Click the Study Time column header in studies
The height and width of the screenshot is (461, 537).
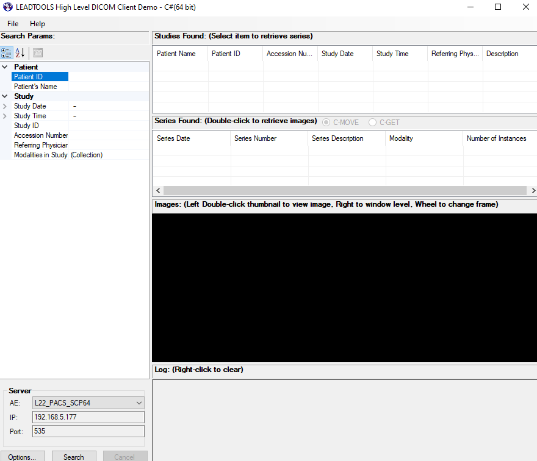pyautogui.click(x=400, y=54)
